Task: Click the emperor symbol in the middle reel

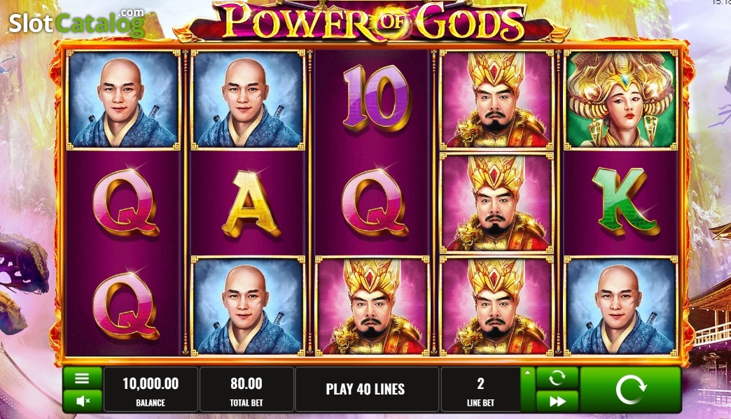Action: [x=372, y=306]
